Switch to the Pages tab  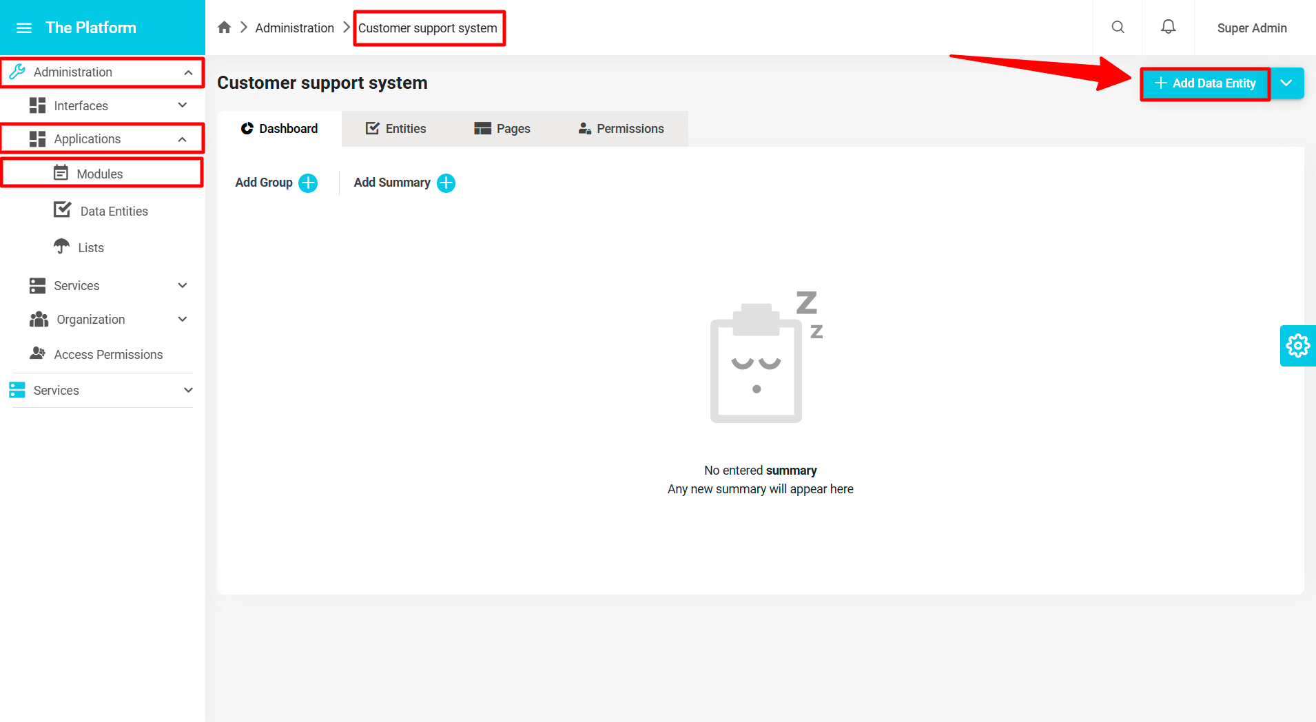[502, 129]
